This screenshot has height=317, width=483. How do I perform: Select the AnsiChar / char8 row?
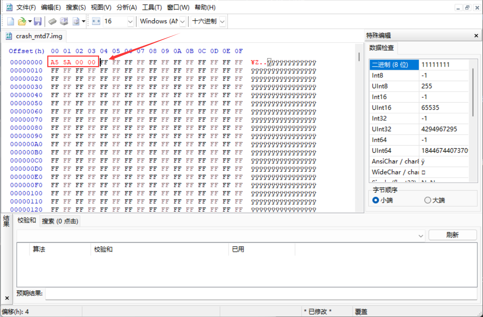tap(419, 161)
